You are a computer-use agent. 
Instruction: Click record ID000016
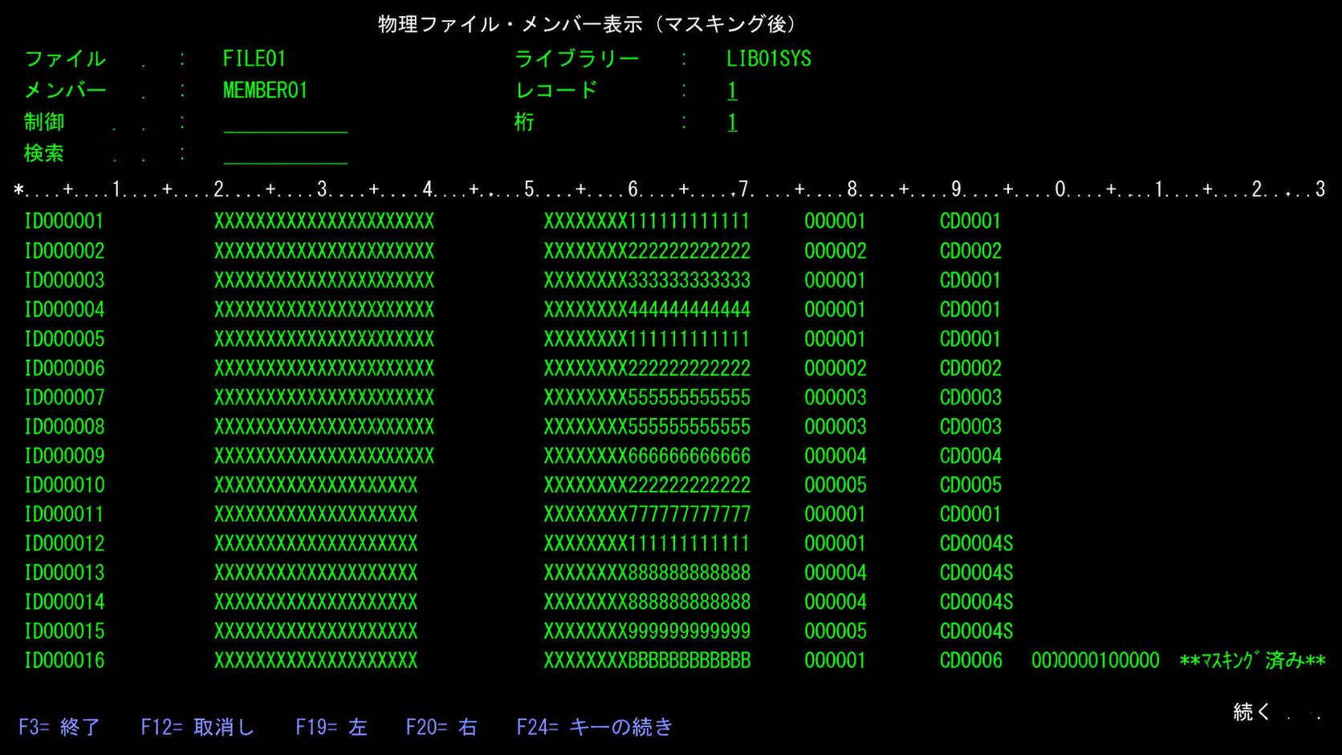click(x=64, y=661)
